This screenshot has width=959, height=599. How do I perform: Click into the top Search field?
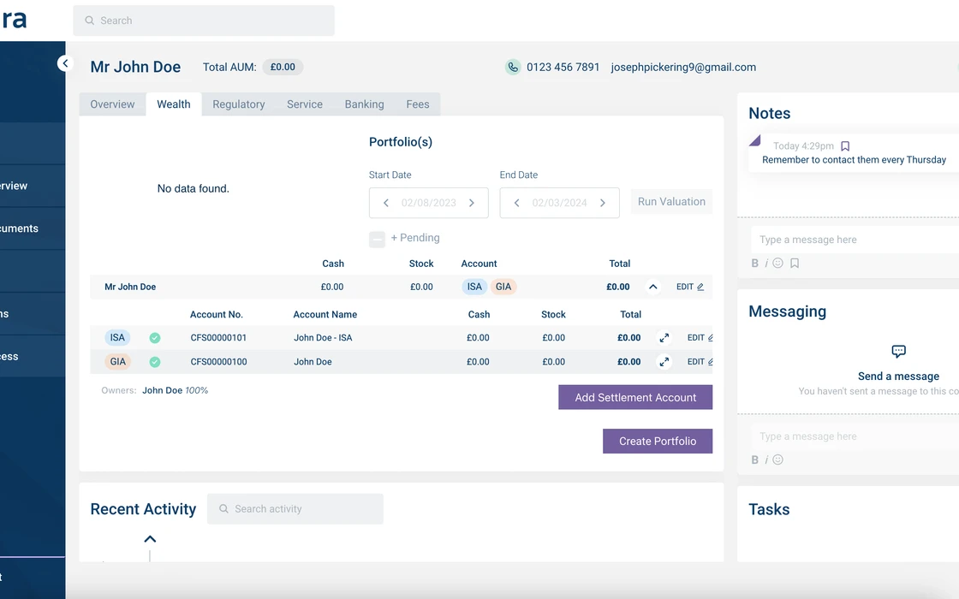[x=204, y=21]
